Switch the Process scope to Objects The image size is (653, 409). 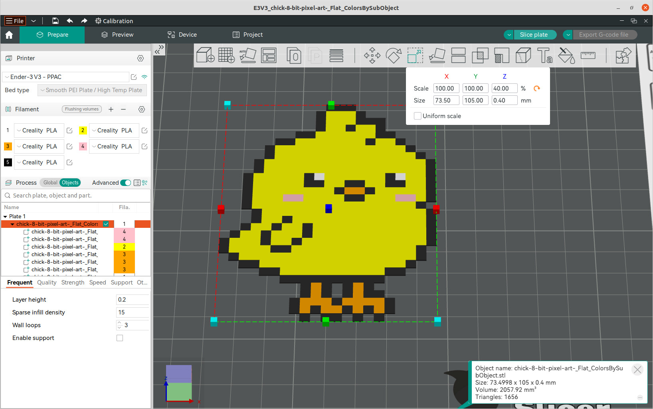tap(70, 183)
